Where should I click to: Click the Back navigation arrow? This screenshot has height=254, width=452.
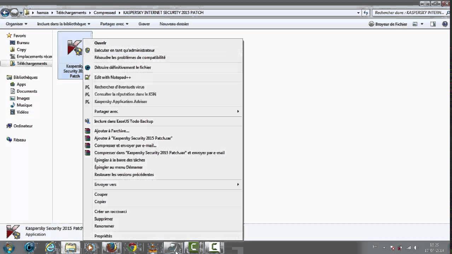pos(5,13)
